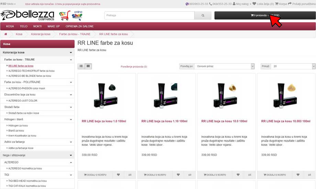Open home via breadcrumb house icon
Viewport: 316px width, 189px height.
tap(5, 34)
